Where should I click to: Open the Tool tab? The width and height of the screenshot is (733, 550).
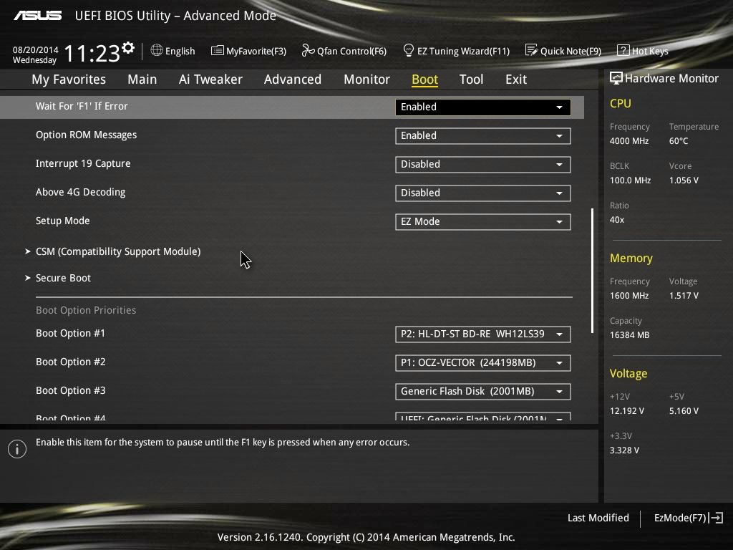click(471, 79)
